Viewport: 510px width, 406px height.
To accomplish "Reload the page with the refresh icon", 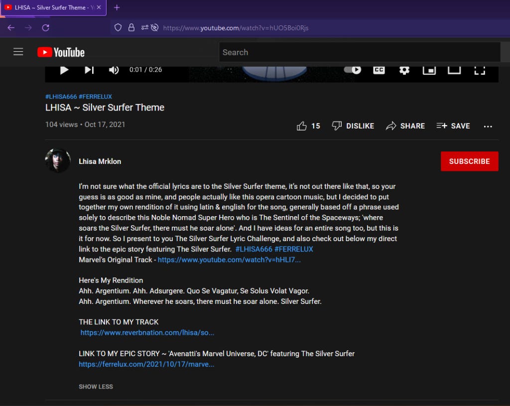I will [x=45, y=28].
